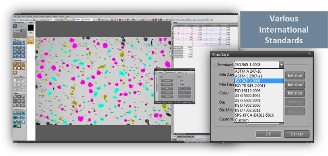Open the zoom percentage dropdown in toolbar
The width and height of the screenshot is (328, 156).
(55, 19)
